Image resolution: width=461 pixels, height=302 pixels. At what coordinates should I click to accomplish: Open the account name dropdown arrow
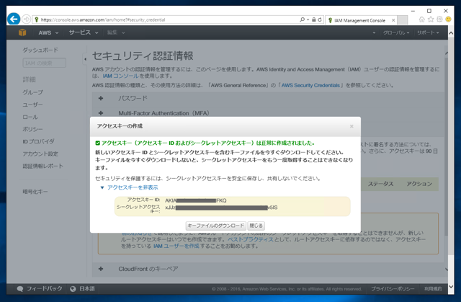click(x=374, y=33)
